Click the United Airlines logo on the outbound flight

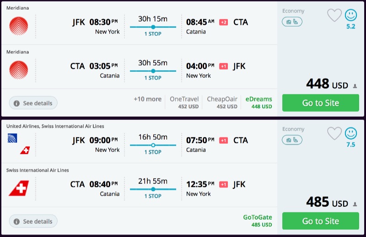[12, 138]
